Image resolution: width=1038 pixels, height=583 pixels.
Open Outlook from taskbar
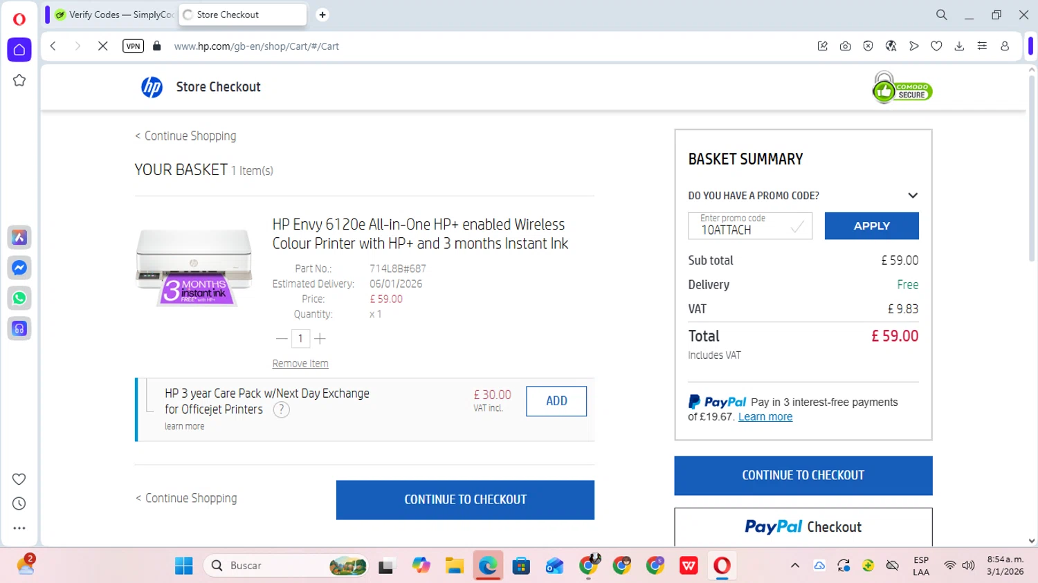554,566
